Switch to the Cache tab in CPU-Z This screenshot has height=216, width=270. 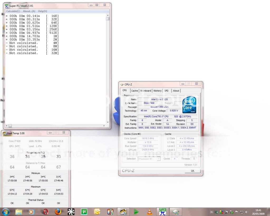134,91
